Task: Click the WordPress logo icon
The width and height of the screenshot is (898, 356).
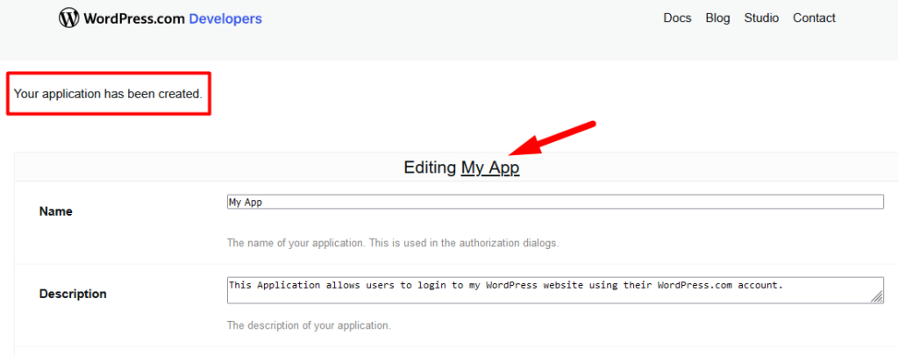Action: point(68,18)
